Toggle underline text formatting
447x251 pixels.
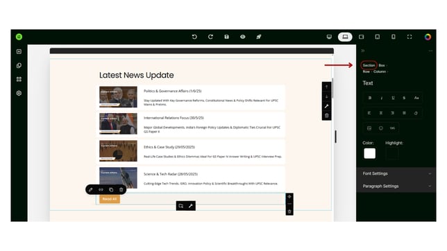coord(393,98)
